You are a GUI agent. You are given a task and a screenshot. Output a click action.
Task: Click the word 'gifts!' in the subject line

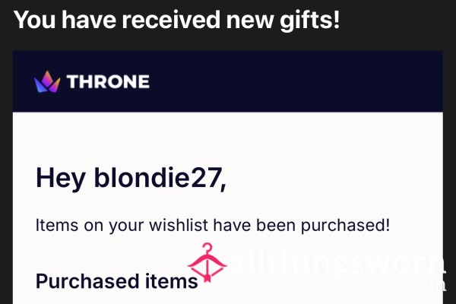tap(310, 21)
